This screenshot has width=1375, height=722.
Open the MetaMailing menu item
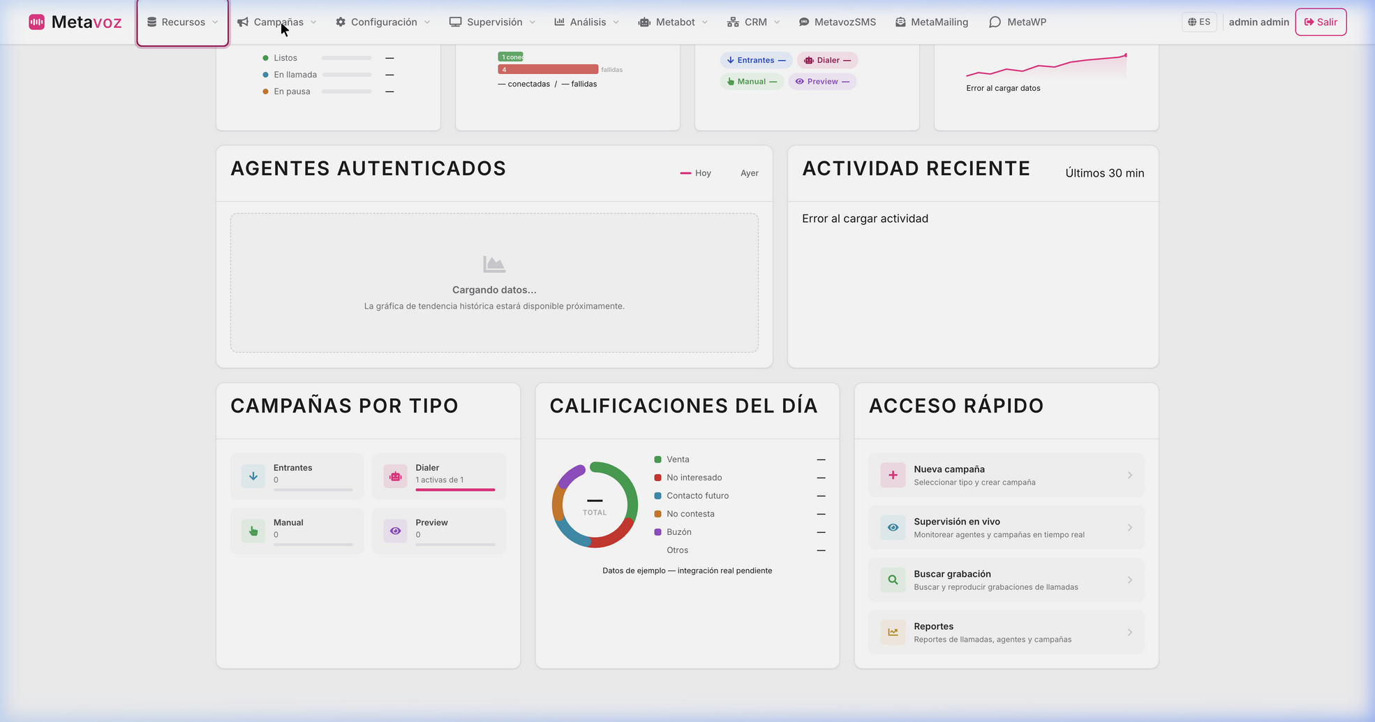931,22
